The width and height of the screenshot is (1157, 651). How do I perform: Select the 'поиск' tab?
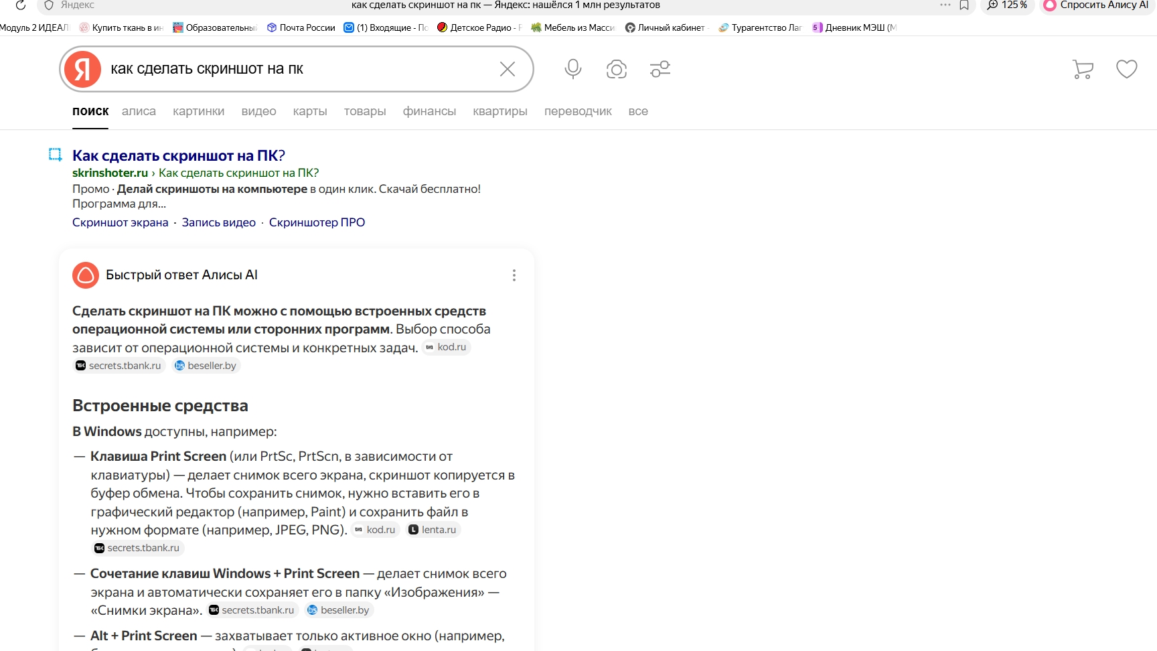click(x=90, y=111)
